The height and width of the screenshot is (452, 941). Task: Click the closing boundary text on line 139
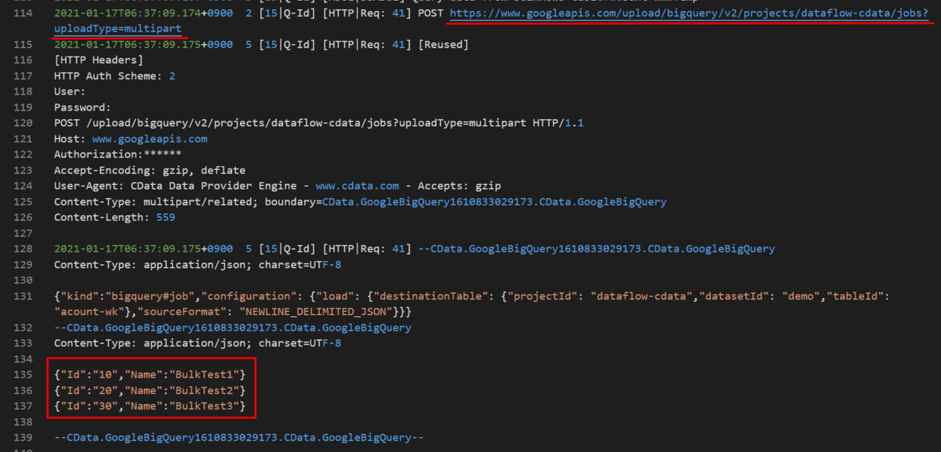[238, 437]
